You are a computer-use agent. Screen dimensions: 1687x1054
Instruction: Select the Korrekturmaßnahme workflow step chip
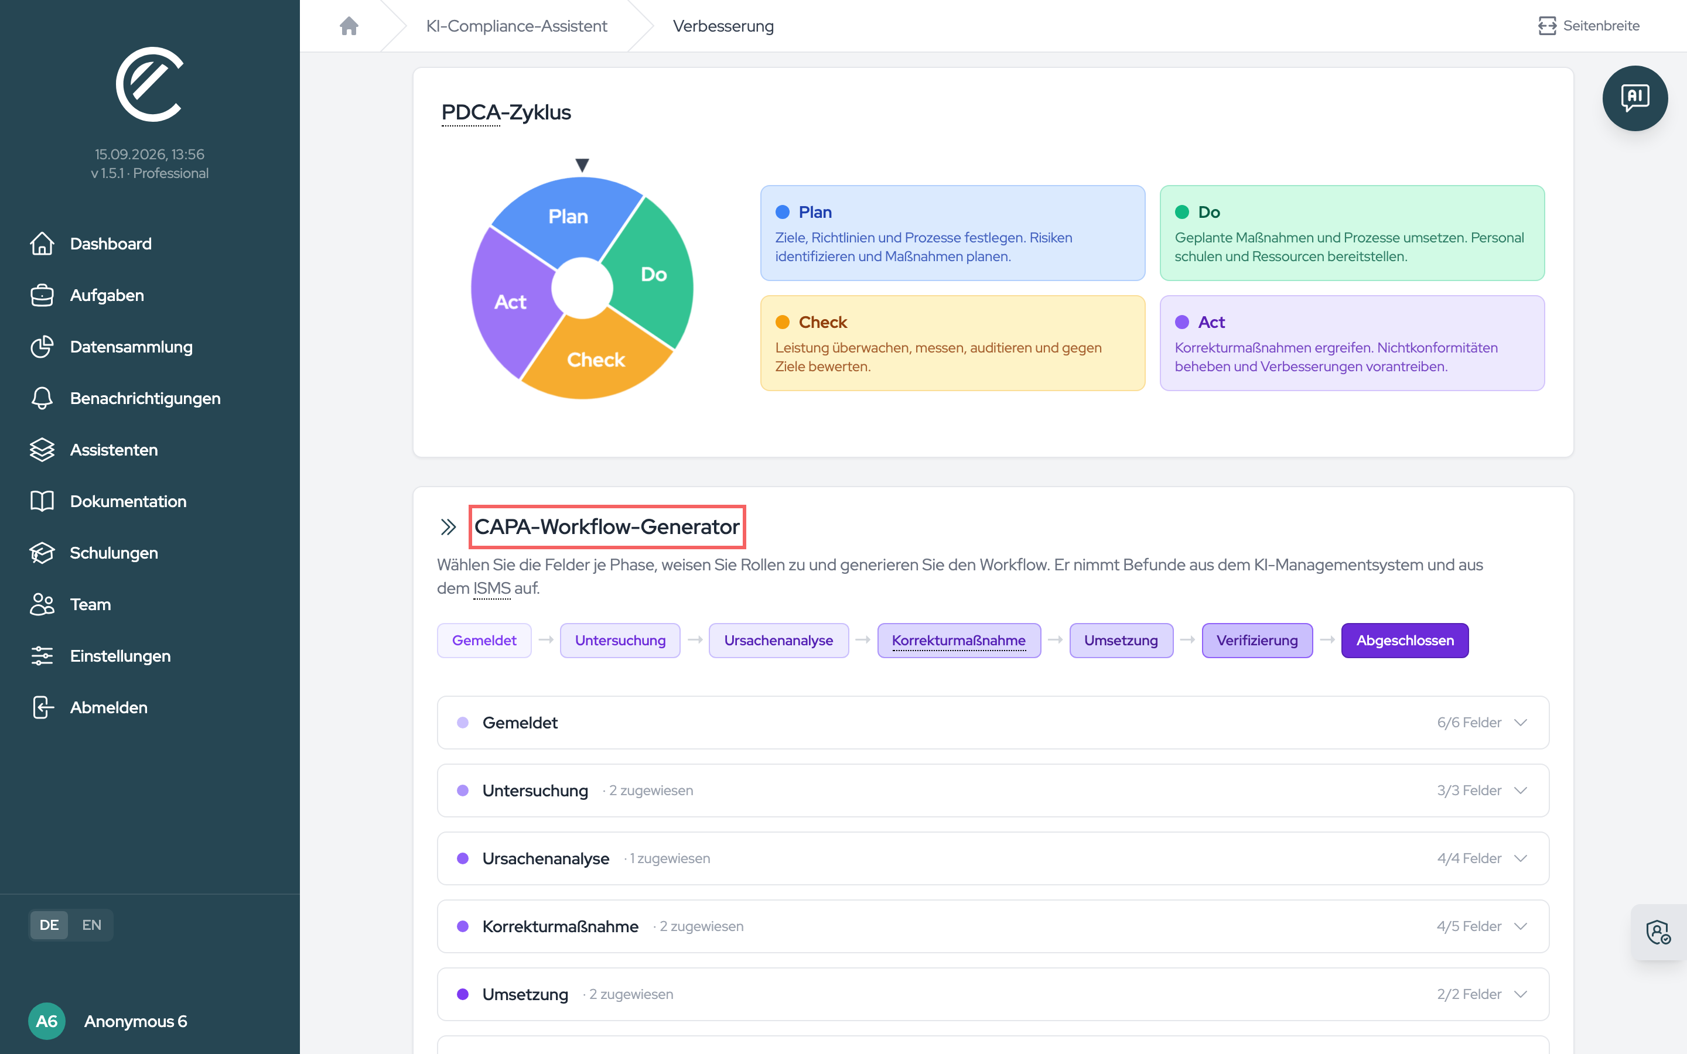tap(958, 641)
